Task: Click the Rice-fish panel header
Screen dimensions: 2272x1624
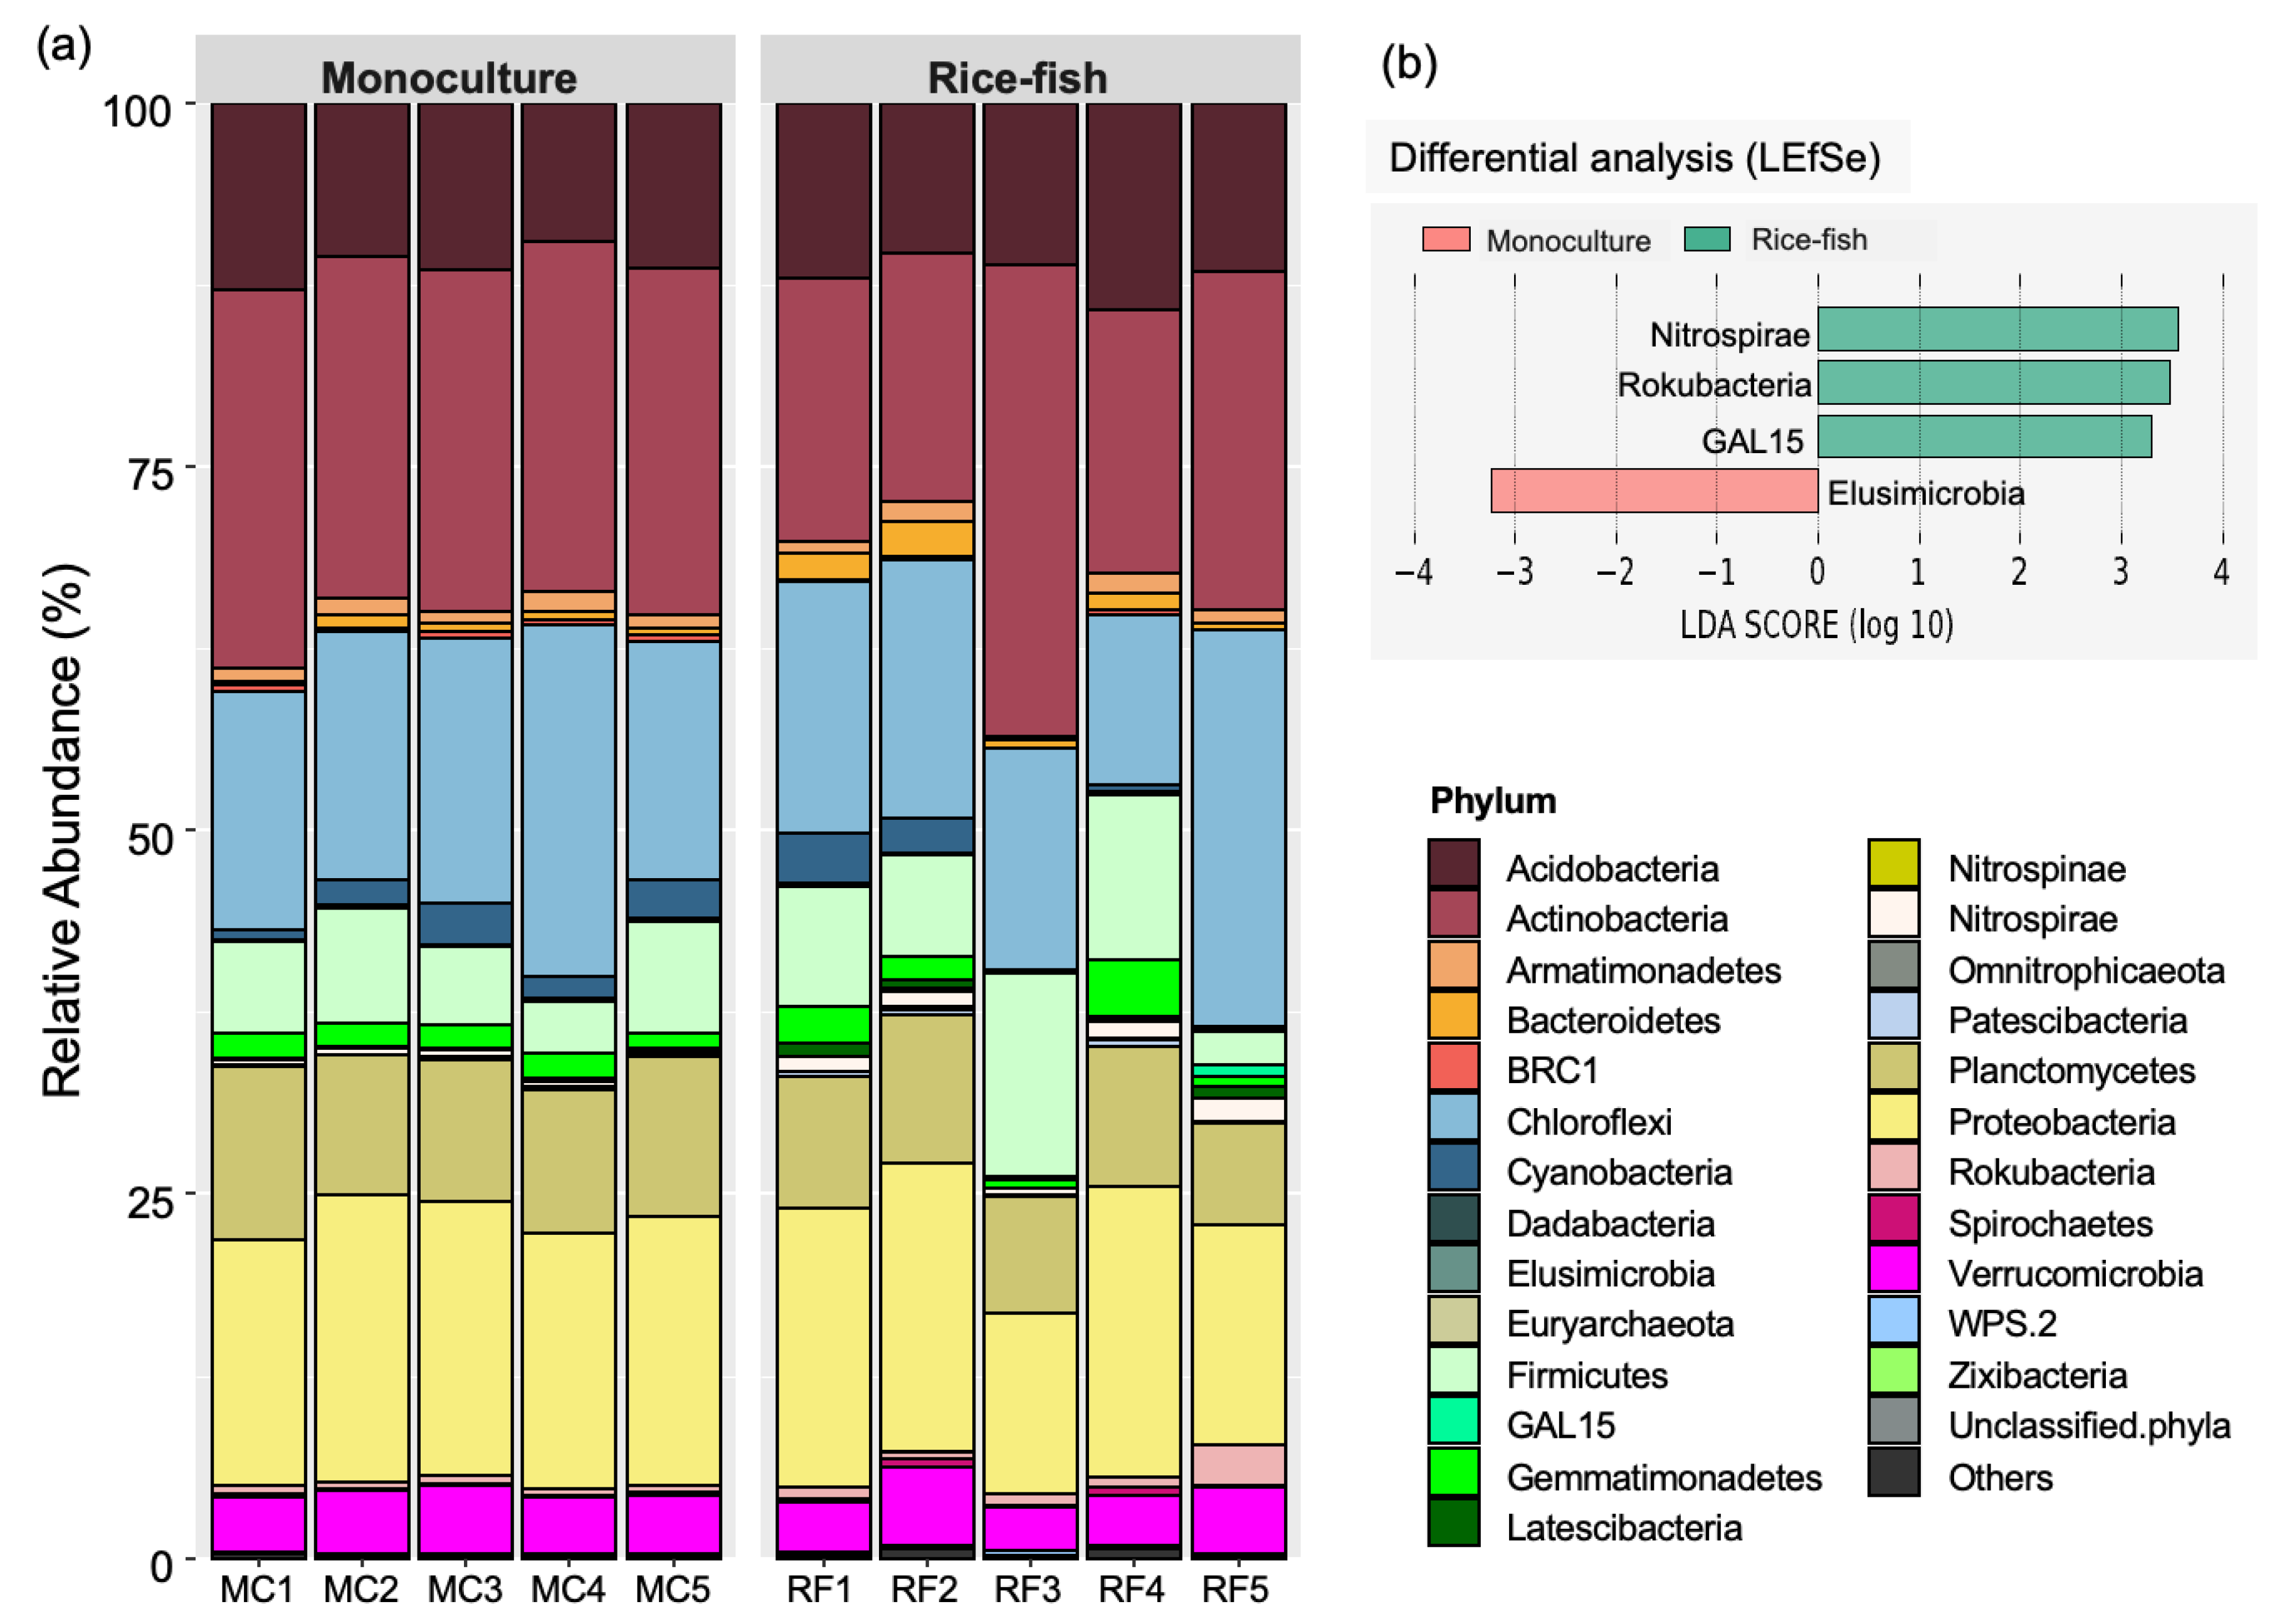Action: click(x=1017, y=77)
